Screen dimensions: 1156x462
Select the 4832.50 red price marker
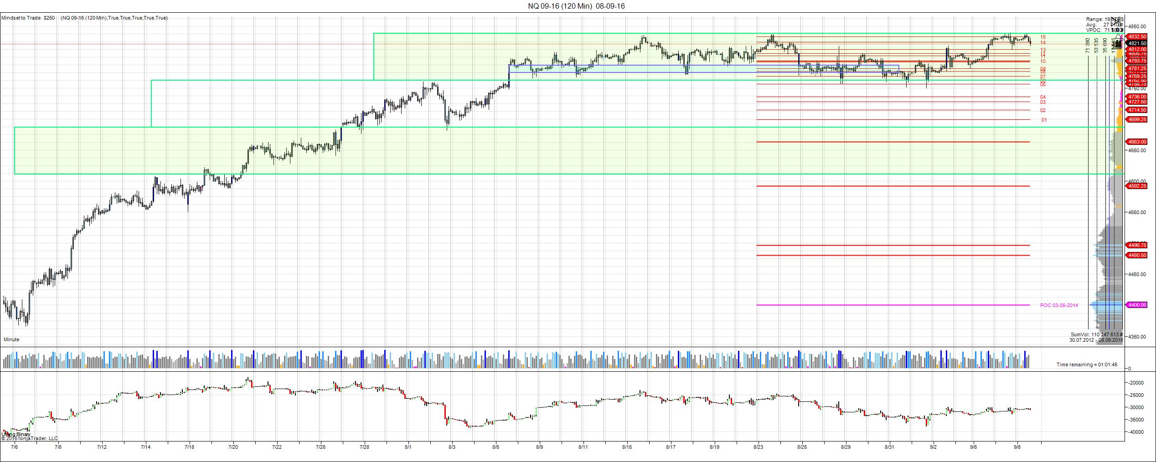click(1136, 36)
